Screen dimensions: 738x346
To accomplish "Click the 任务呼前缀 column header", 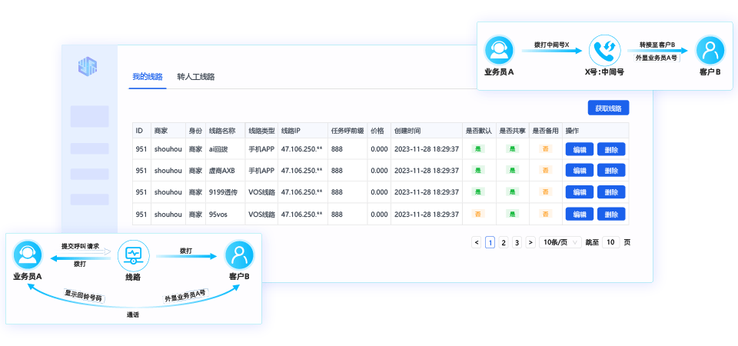I will (347, 131).
